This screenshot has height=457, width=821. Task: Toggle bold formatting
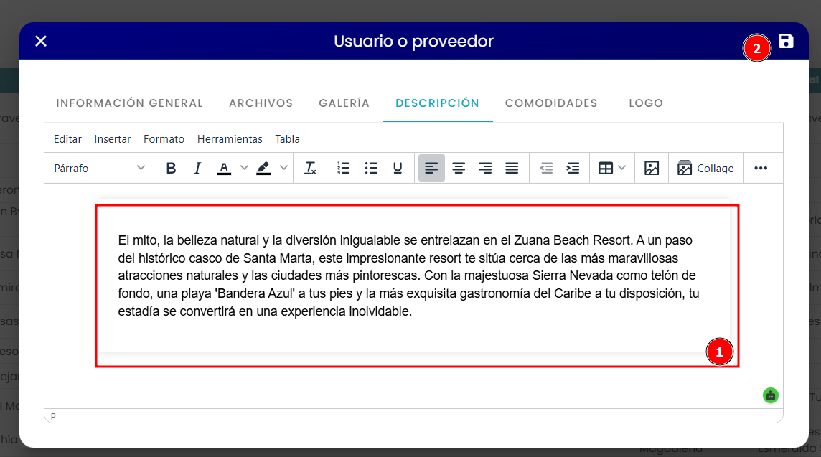pyautogui.click(x=171, y=168)
